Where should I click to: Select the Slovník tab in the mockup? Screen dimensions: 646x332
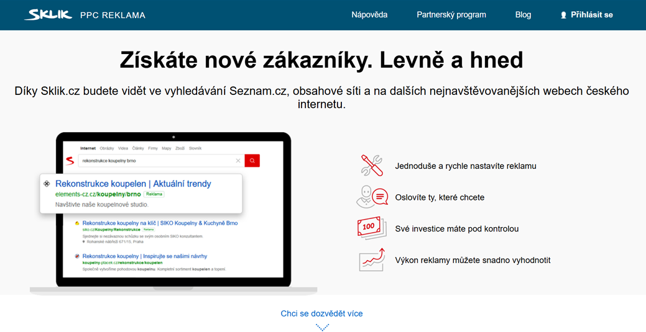[195, 148]
